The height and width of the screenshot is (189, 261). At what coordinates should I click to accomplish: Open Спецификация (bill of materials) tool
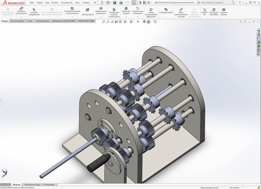coord(166,11)
